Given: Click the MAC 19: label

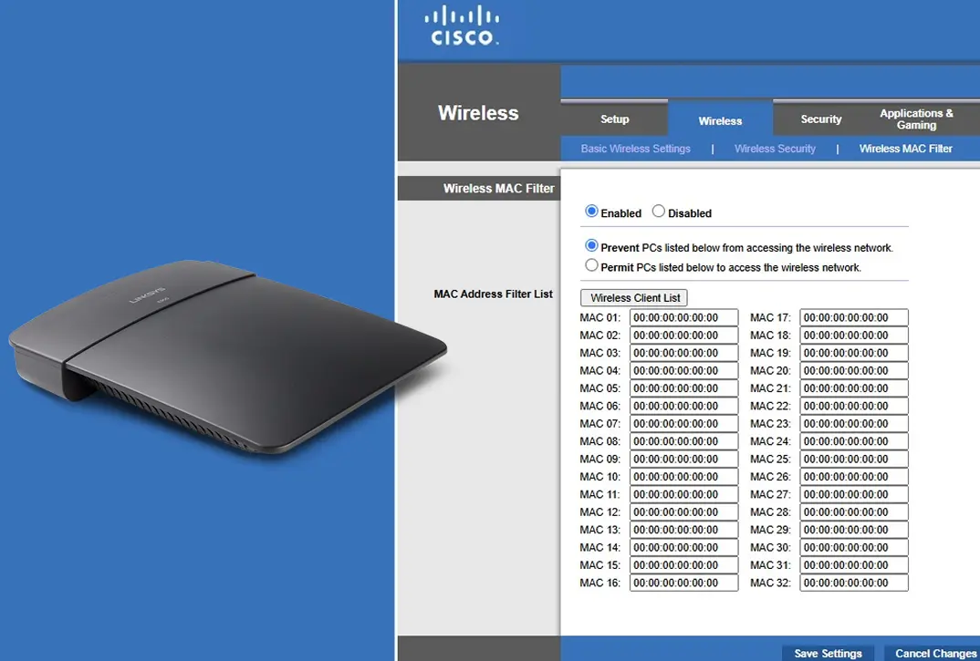Looking at the screenshot, I should 770,353.
